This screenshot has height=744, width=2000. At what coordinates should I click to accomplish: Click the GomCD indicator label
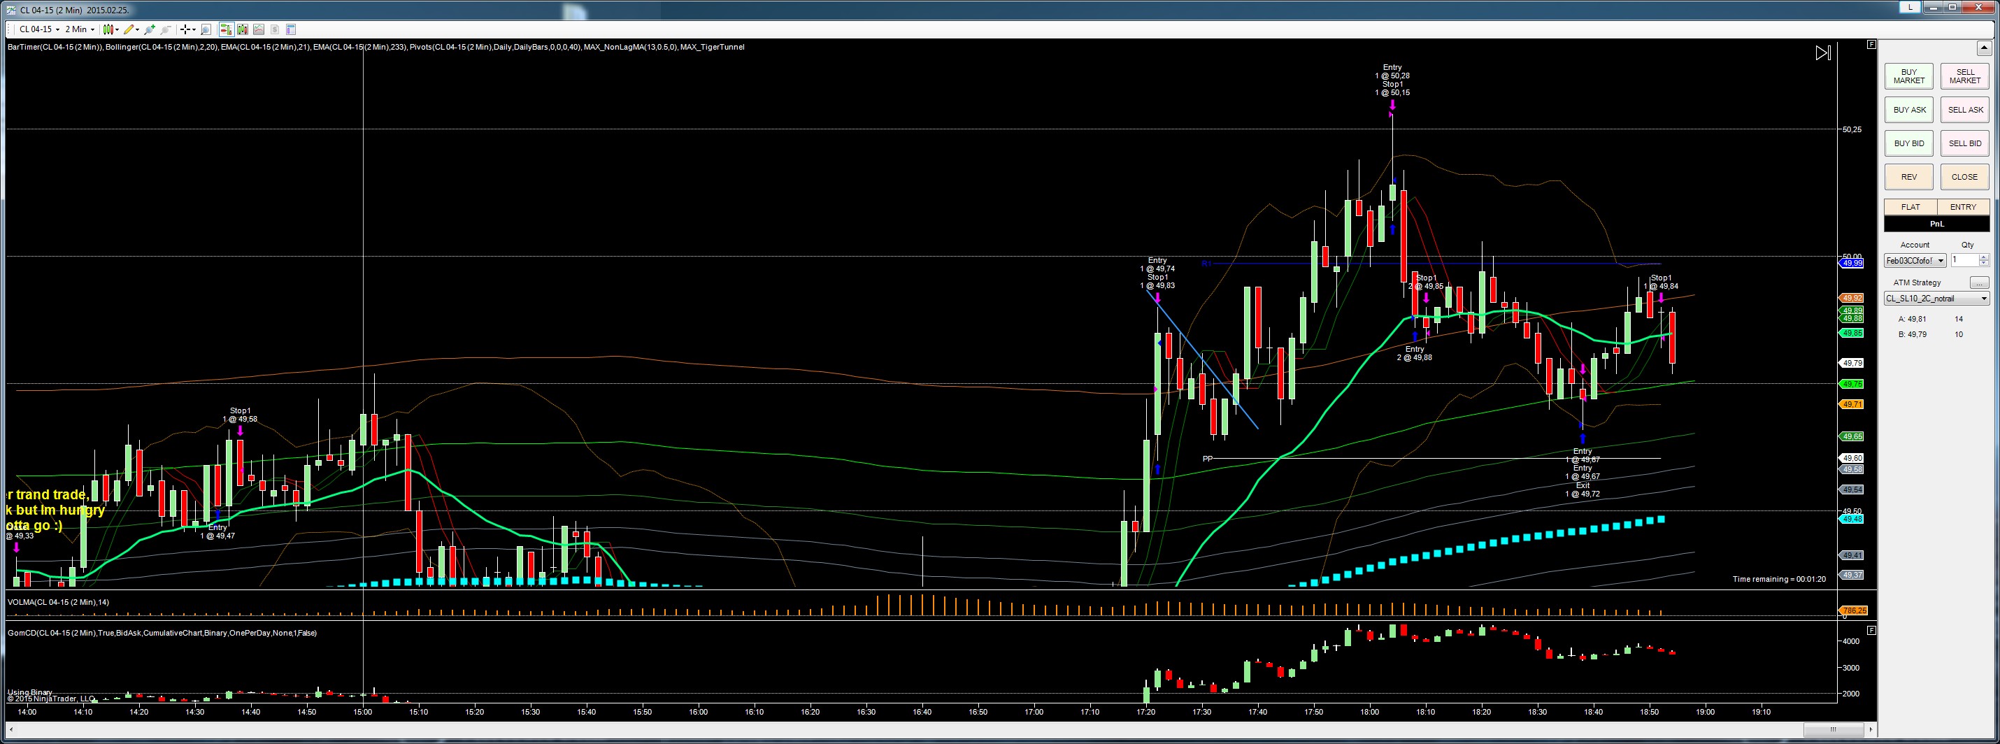pyautogui.click(x=162, y=633)
